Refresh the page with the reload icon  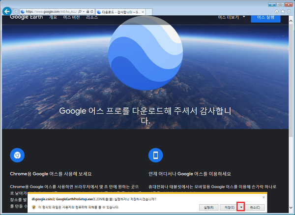pos(92,11)
